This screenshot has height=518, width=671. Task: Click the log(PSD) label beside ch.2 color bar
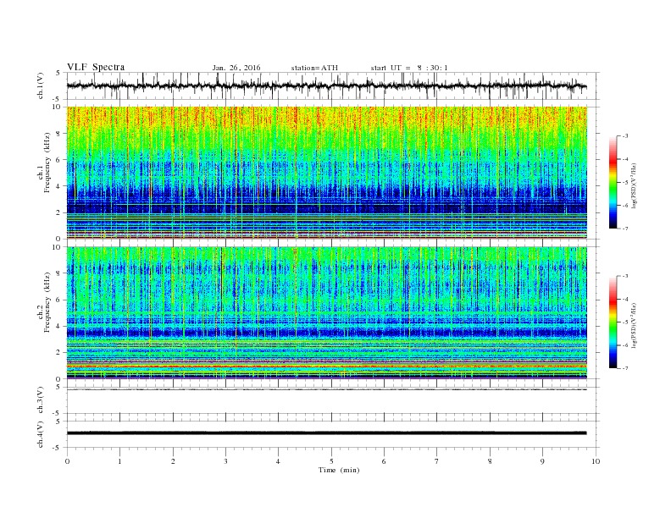634,325
